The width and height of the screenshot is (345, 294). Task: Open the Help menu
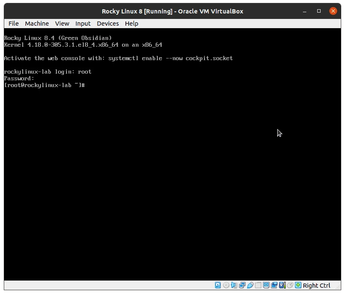pos(131,24)
